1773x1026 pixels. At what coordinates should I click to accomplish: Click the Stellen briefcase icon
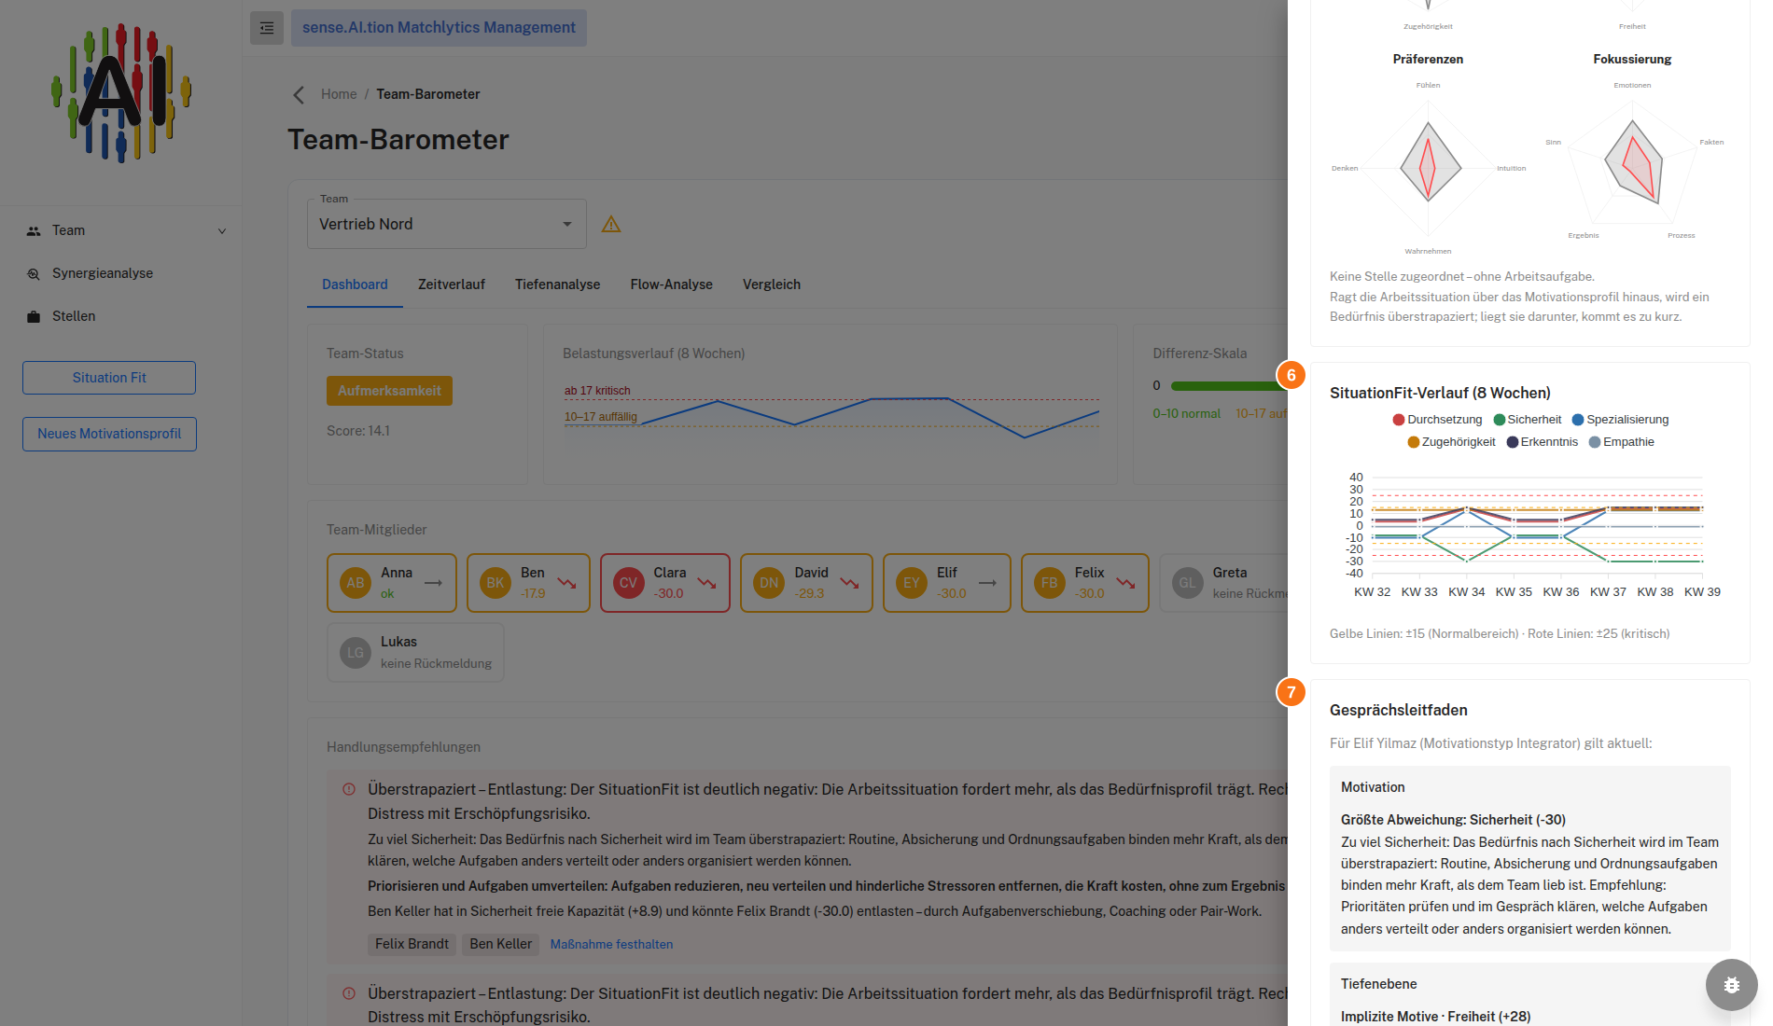coord(34,316)
